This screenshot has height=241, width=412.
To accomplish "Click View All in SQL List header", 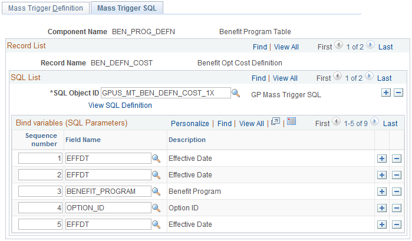I will point(285,78).
